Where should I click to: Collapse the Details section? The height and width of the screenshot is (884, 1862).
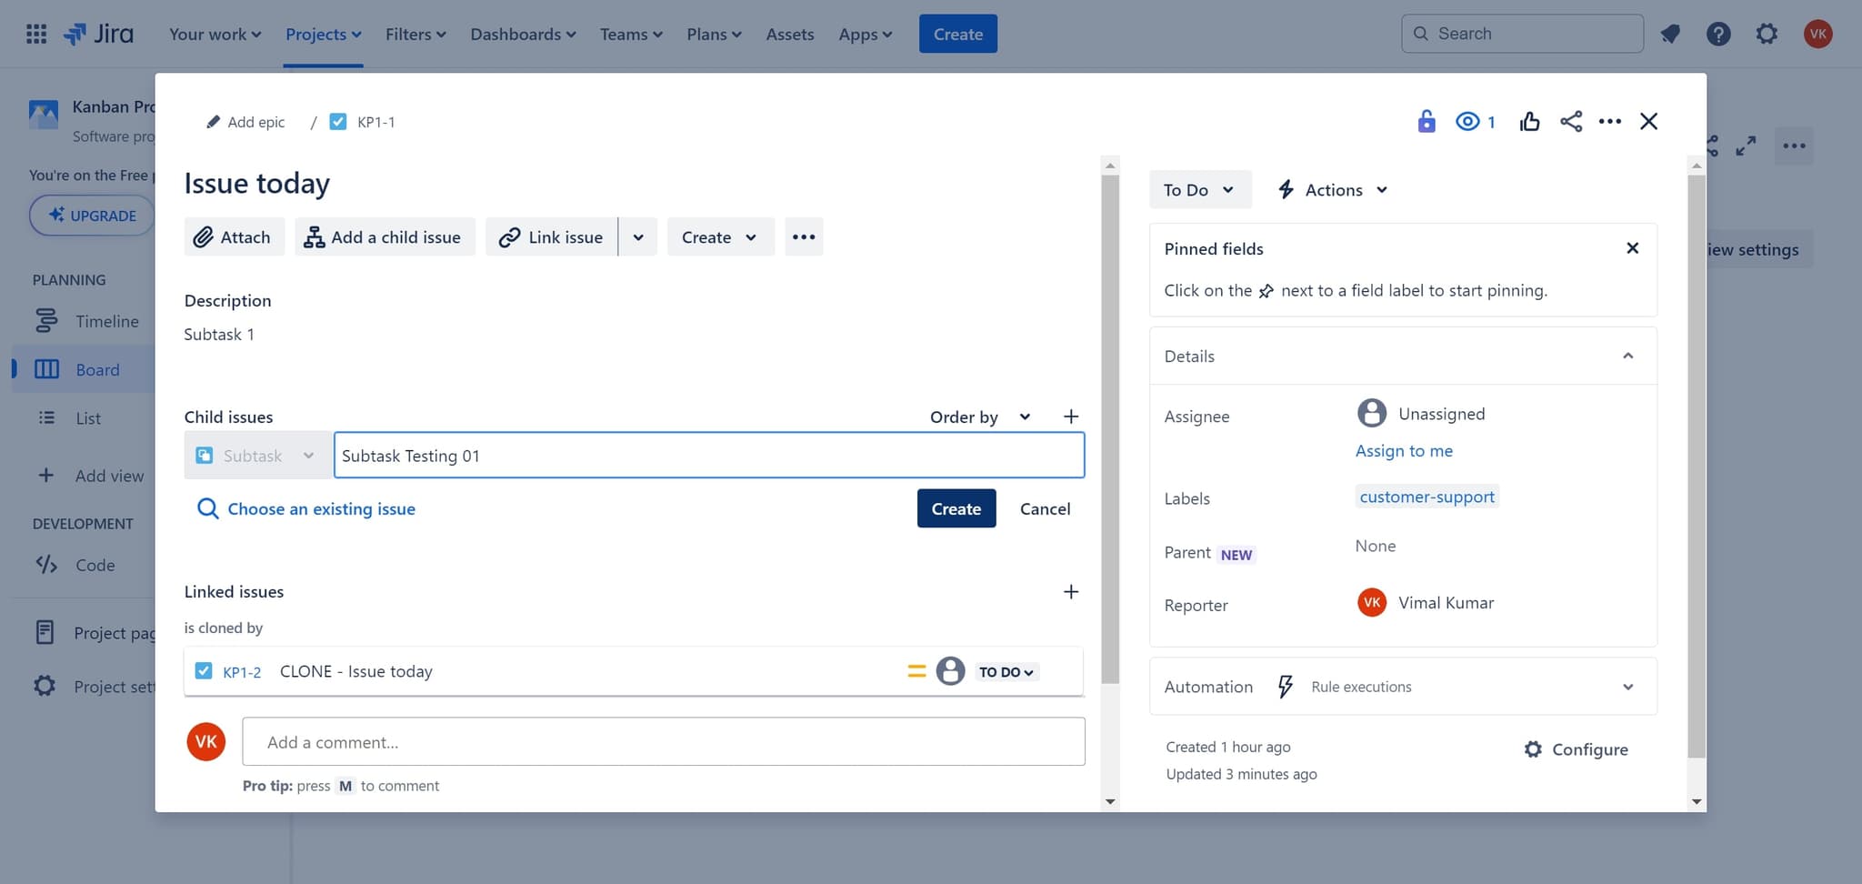1627,356
